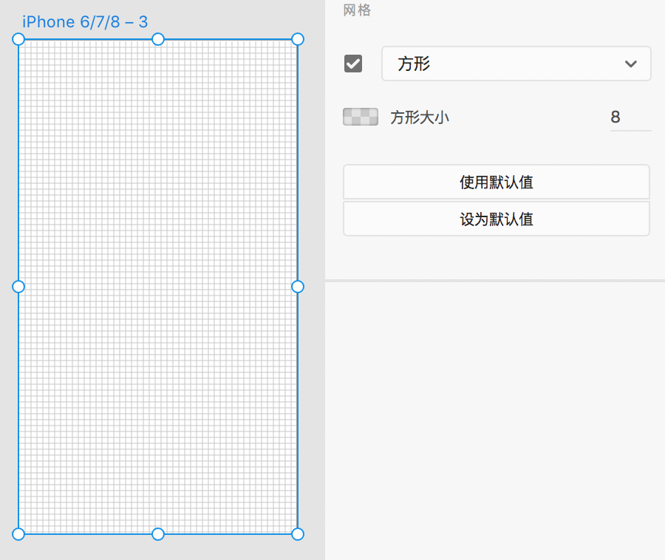
Task: Click the 方形大小 value field showing 8
Action: pos(630,117)
